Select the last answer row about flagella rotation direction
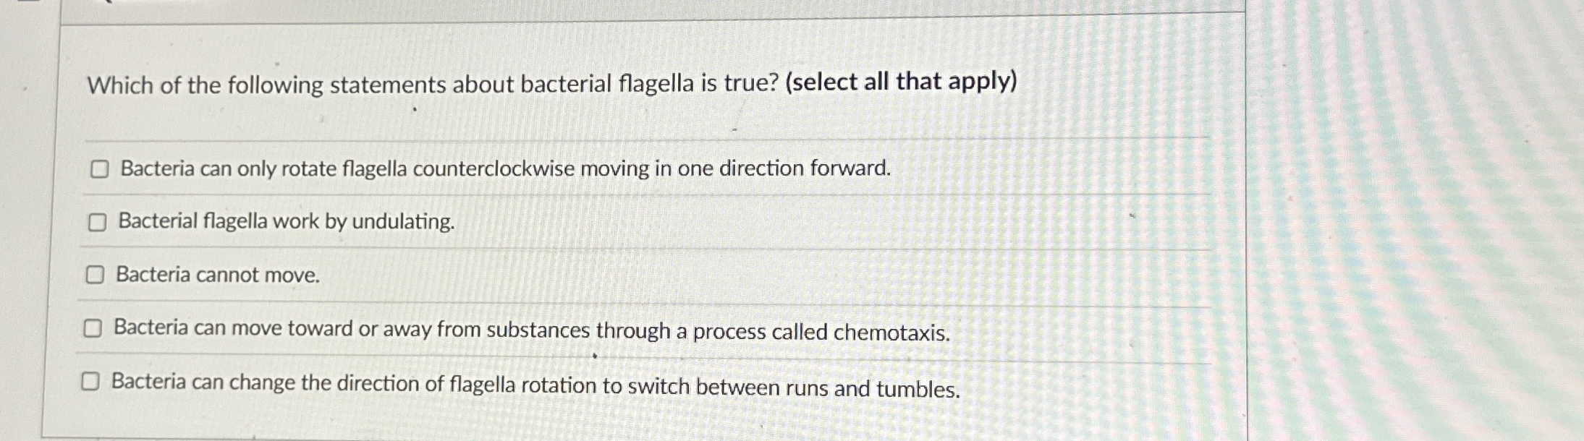Viewport: 1584px width, 441px height. click(535, 385)
